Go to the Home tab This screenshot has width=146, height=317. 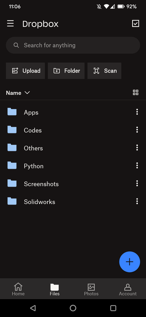18,289
